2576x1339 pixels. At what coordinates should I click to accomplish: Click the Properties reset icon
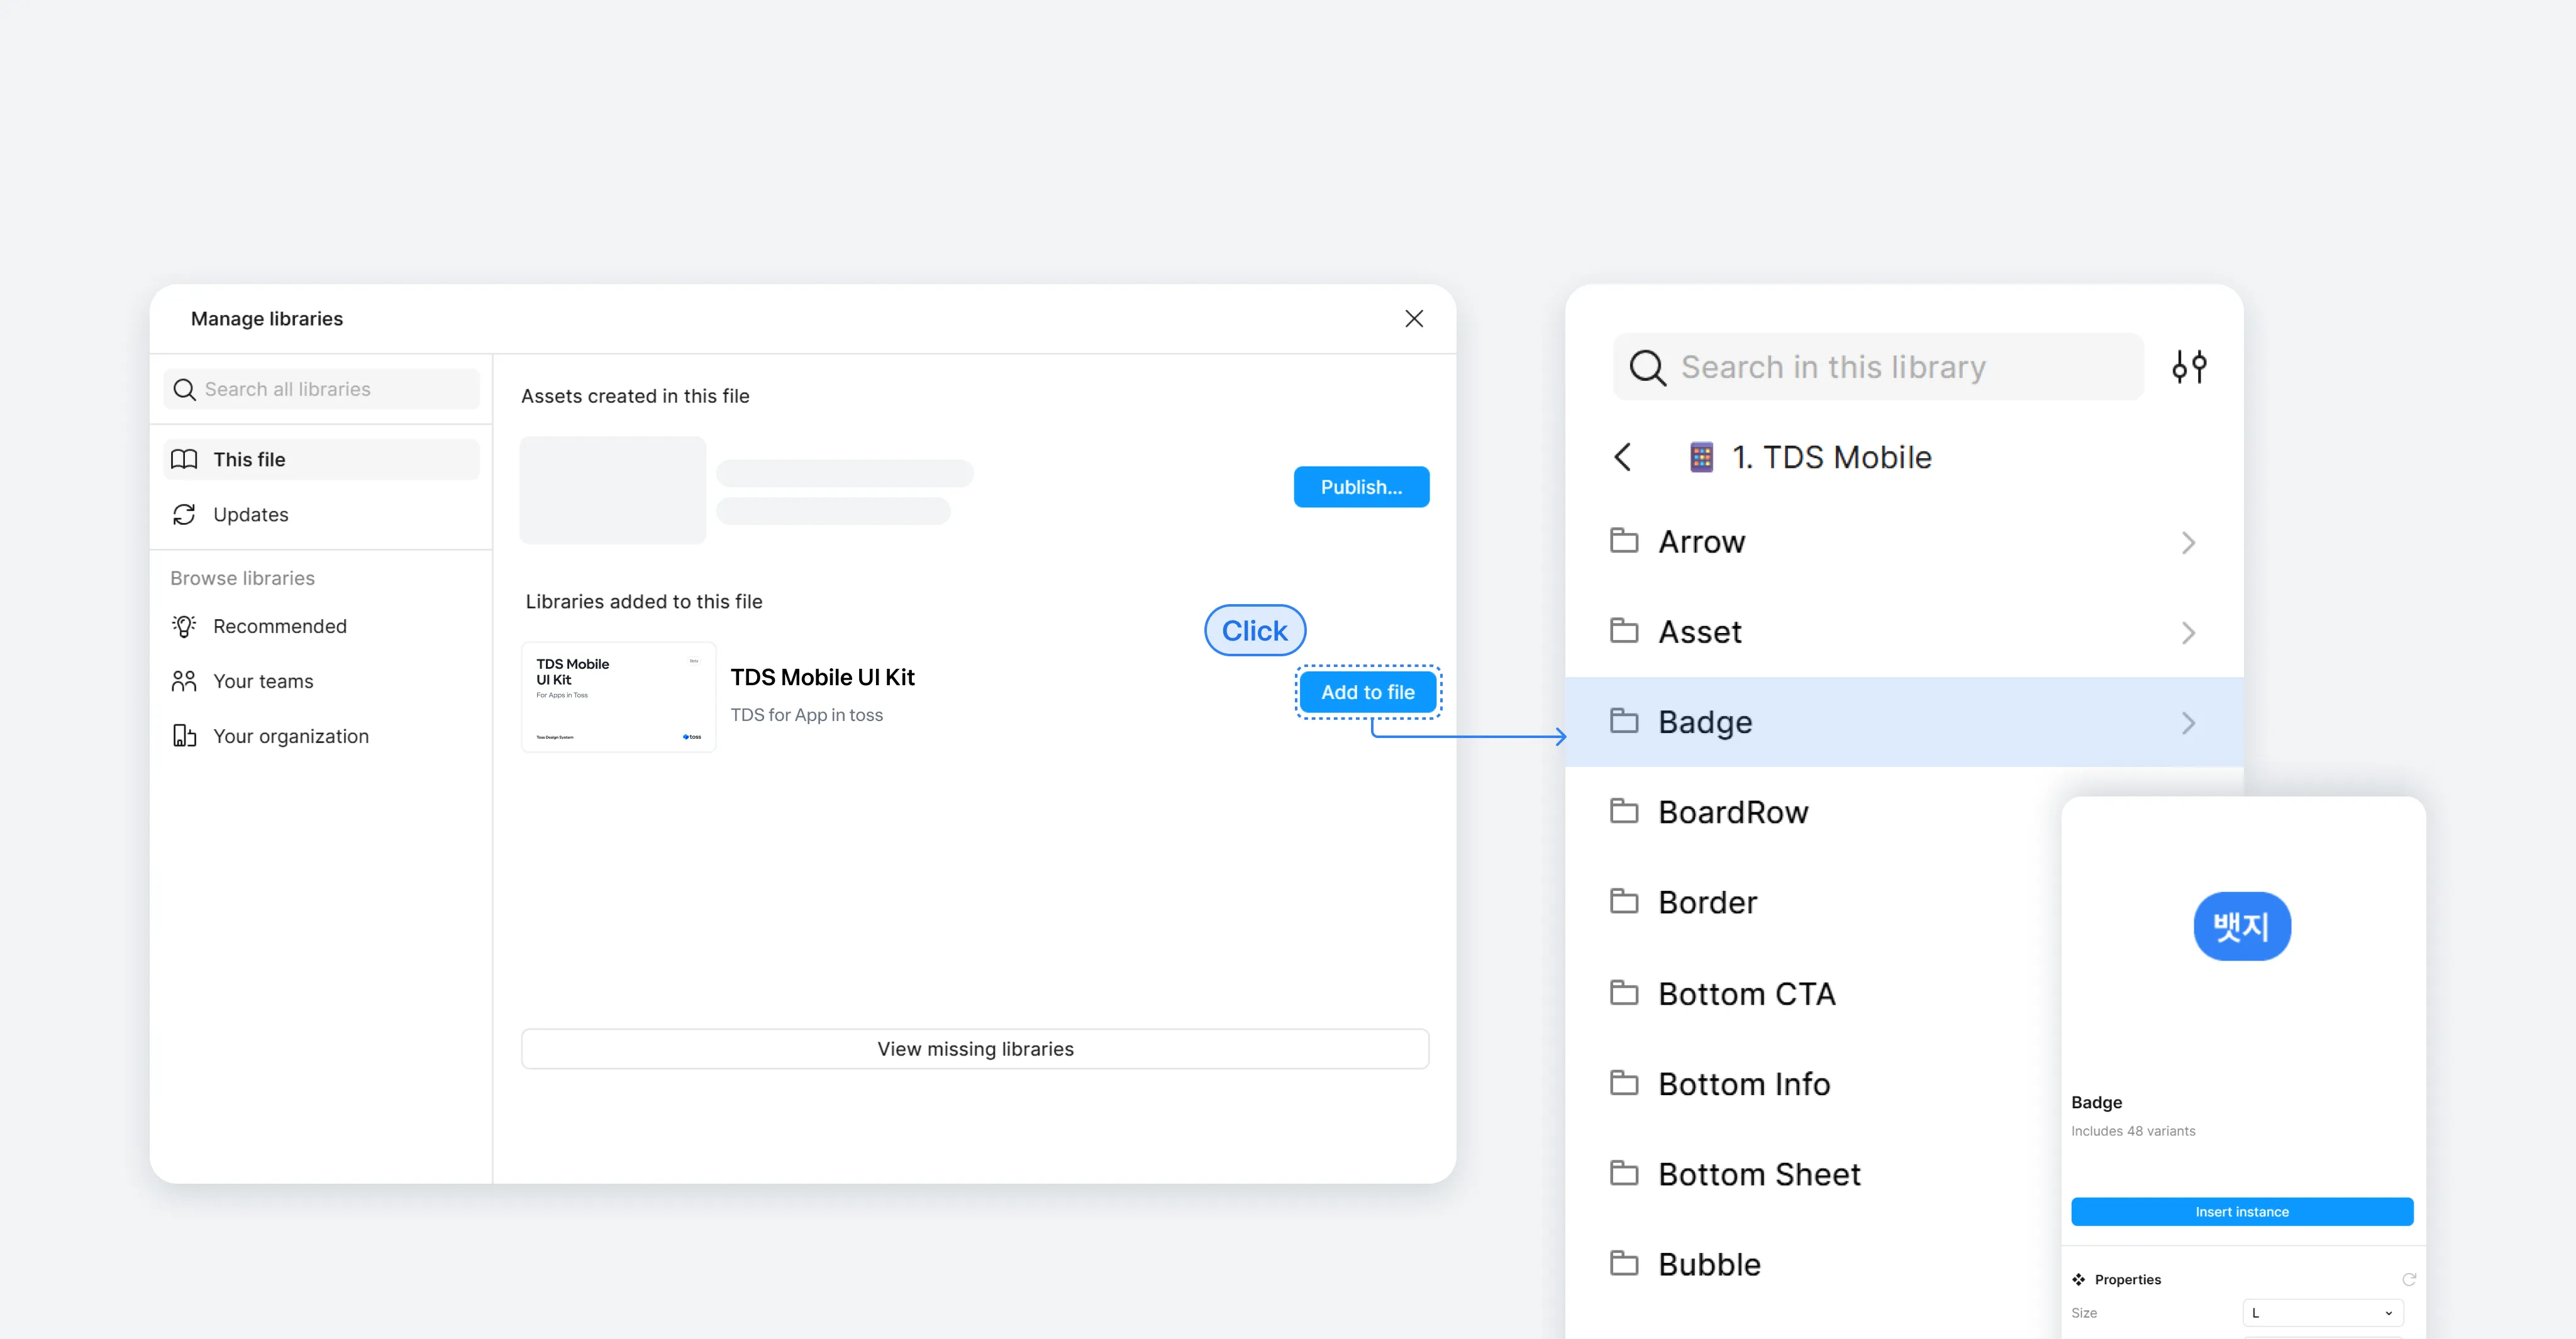pos(2408,1279)
